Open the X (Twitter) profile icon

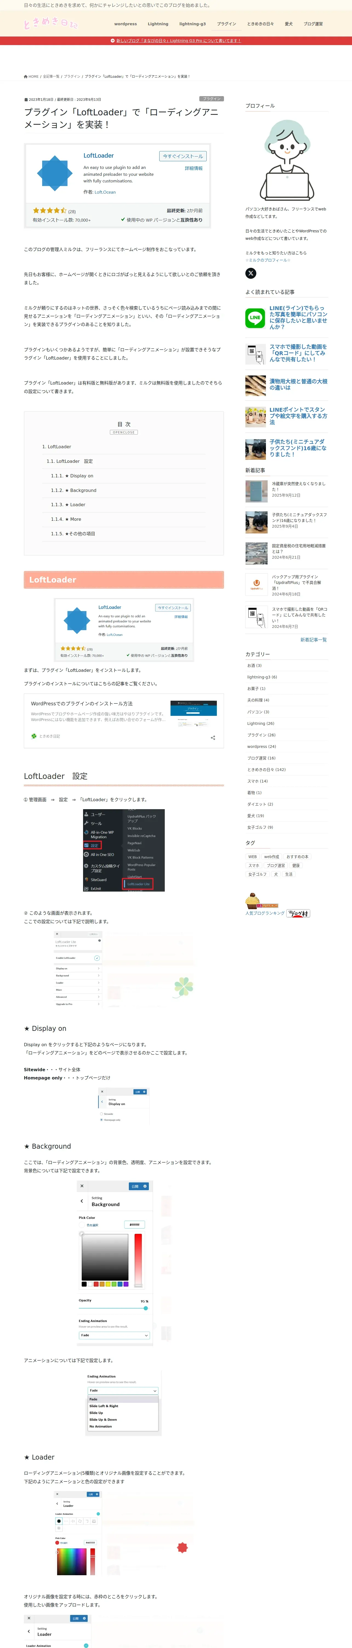click(x=251, y=273)
